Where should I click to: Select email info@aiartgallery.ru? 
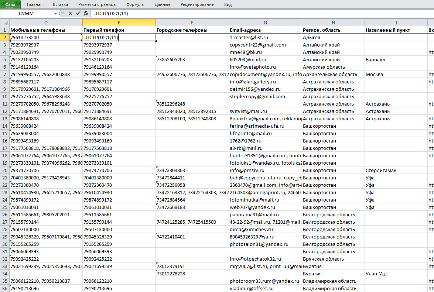265,82
